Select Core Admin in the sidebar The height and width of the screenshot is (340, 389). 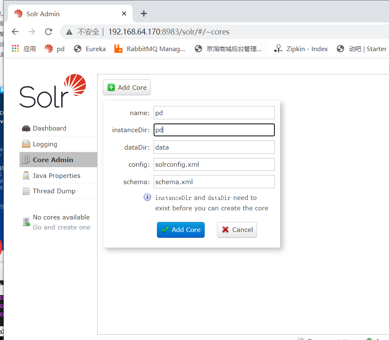tap(58, 160)
